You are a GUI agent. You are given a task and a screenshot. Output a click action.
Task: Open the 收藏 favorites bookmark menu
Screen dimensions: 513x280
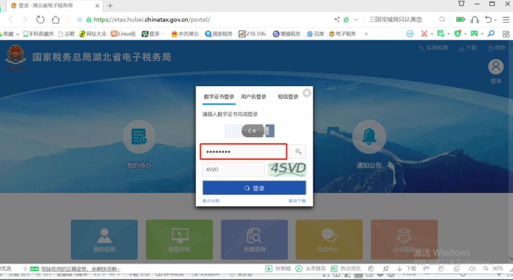(10, 34)
